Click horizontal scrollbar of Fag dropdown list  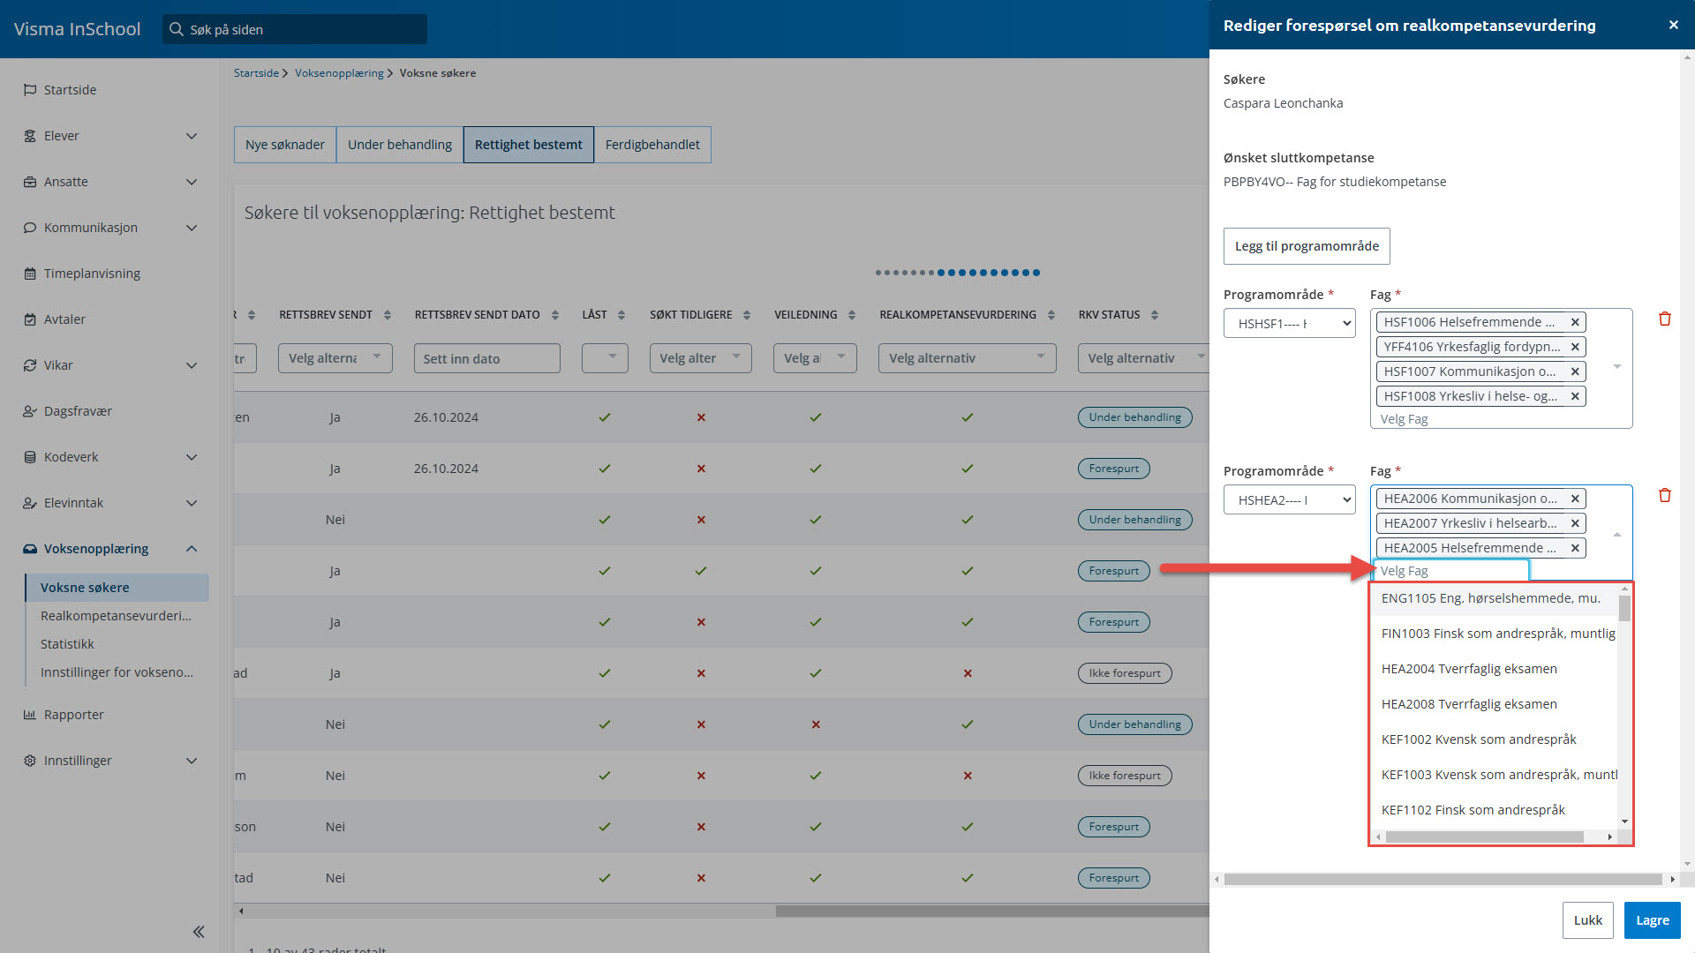pos(1485,837)
